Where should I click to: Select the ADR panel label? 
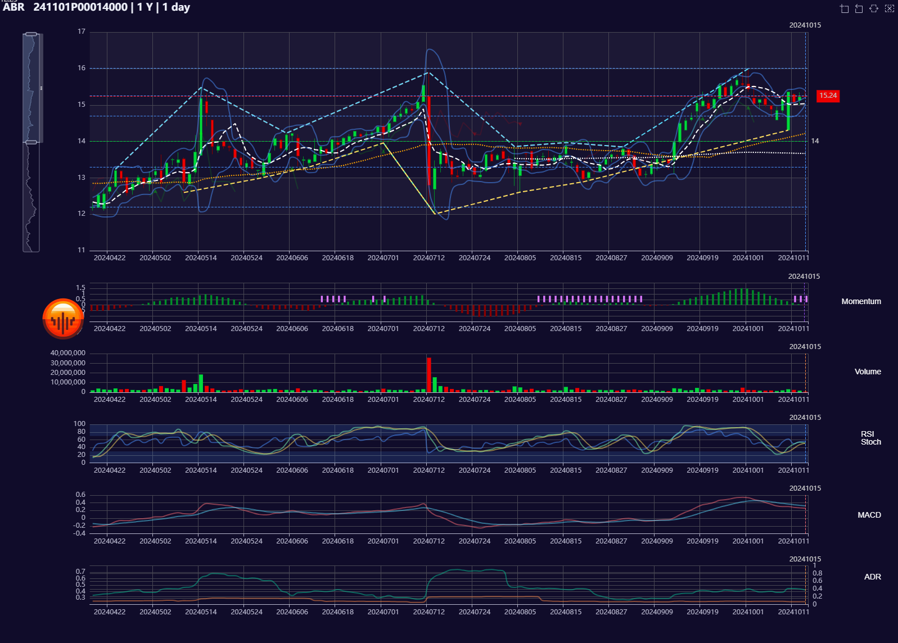872,577
